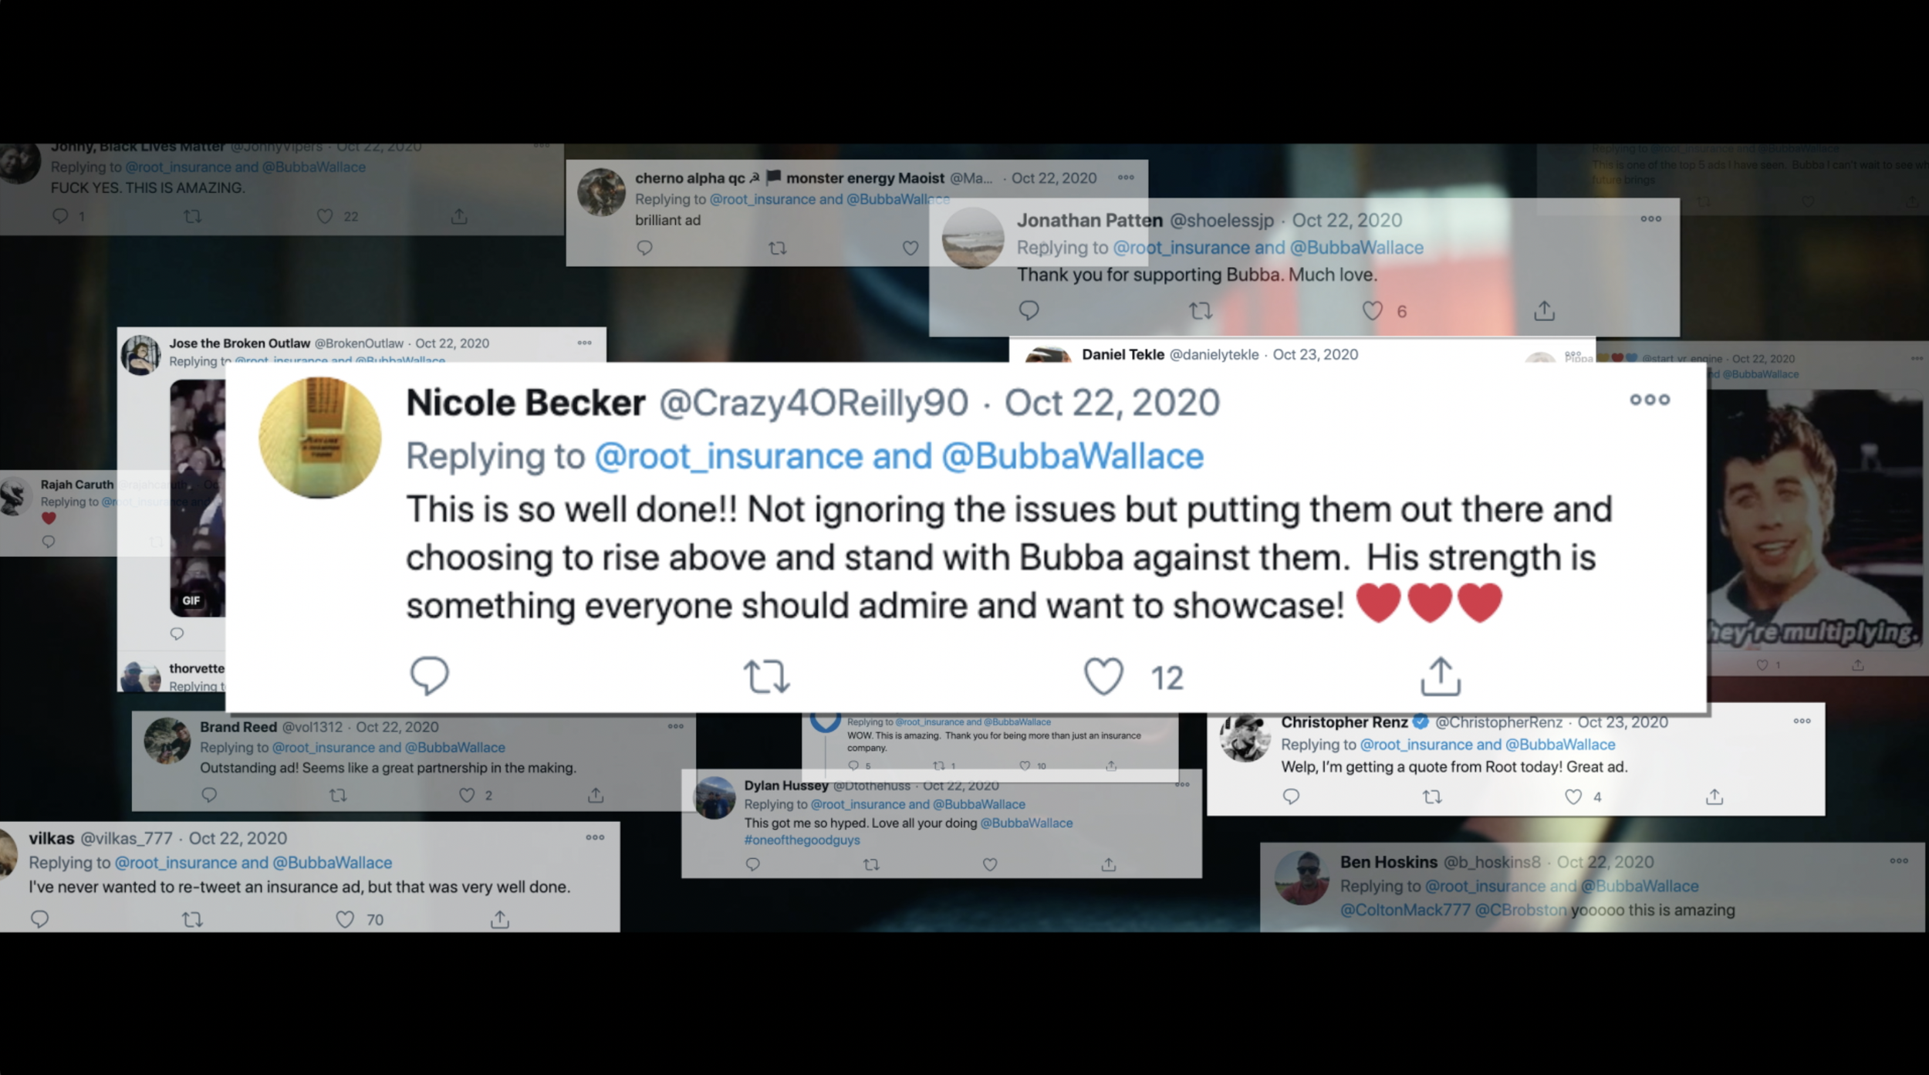Click @BubbaWallace mention in Nicole Becker's tweet
The height and width of the screenshot is (1075, 1929).
[x=1073, y=456]
